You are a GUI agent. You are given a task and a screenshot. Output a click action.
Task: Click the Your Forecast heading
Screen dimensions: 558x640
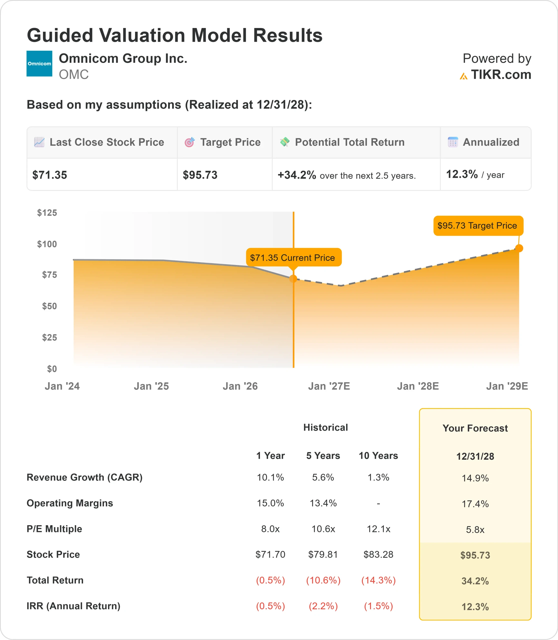tap(475, 428)
